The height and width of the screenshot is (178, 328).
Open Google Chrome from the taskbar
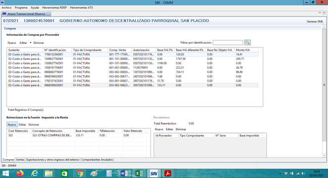pos(79,174)
